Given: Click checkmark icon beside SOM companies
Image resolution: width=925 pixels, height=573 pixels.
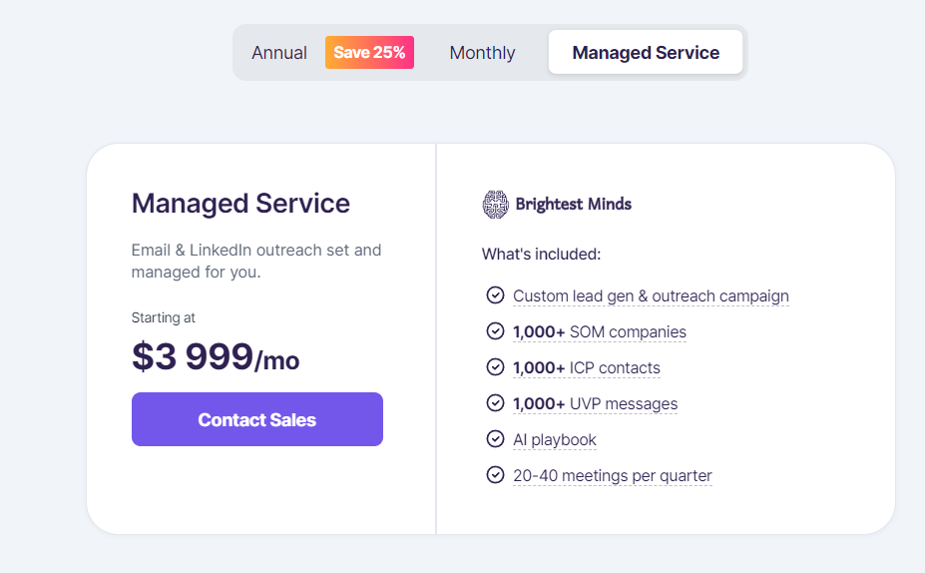Looking at the screenshot, I should click(x=495, y=331).
